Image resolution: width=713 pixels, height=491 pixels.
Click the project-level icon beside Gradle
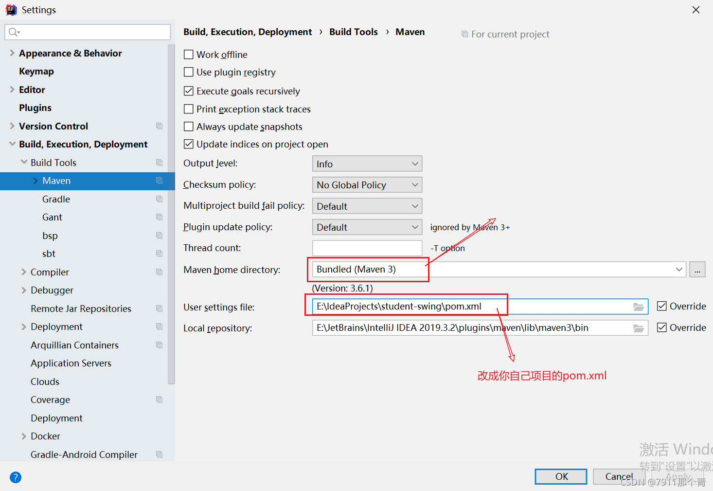click(159, 199)
